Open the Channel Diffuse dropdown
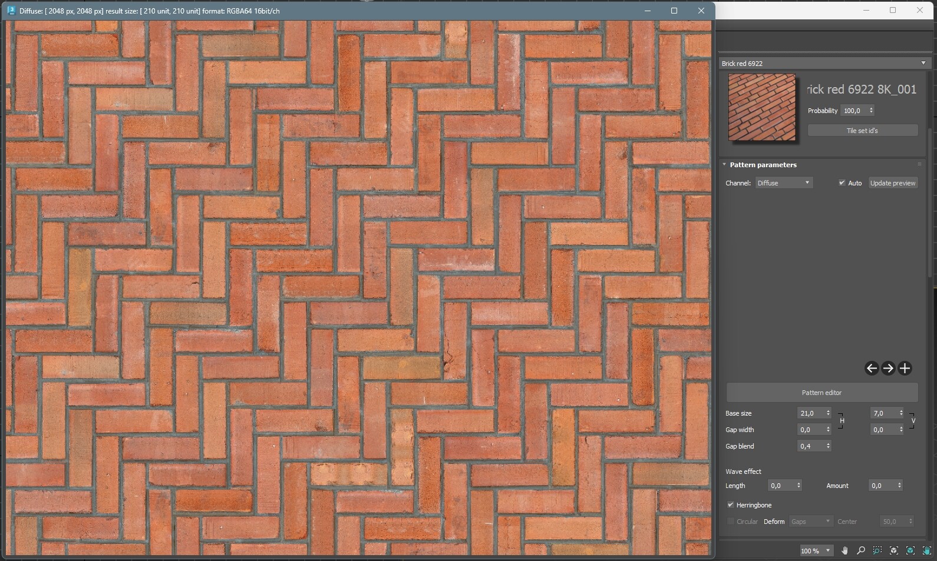937x561 pixels. pyautogui.click(x=784, y=183)
